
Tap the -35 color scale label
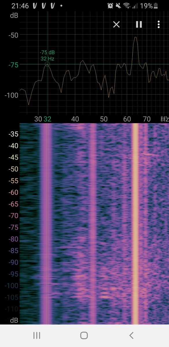pos(13,134)
